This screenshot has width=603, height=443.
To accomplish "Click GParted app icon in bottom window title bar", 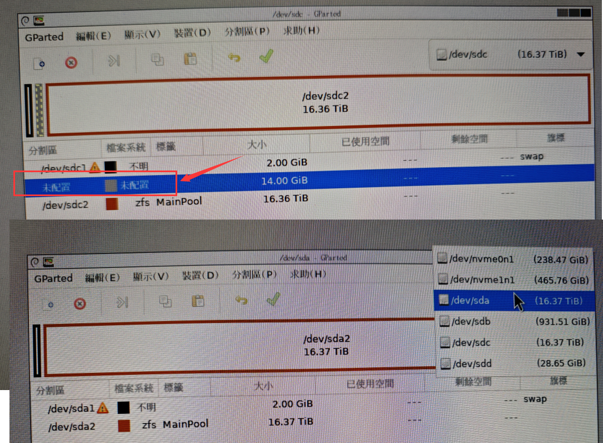I will pos(48,262).
